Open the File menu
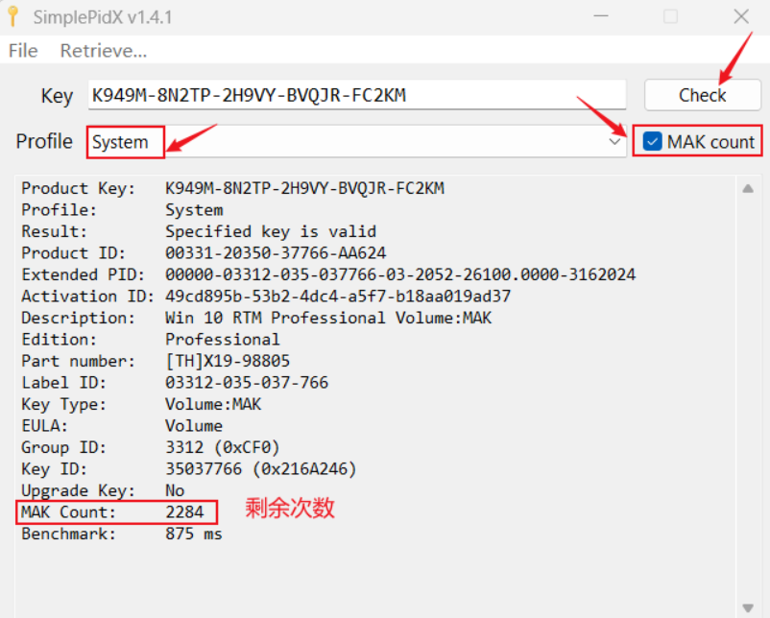The height and width of the screenshot is (618, 770). pyautogui.click(x=23, y=51)
